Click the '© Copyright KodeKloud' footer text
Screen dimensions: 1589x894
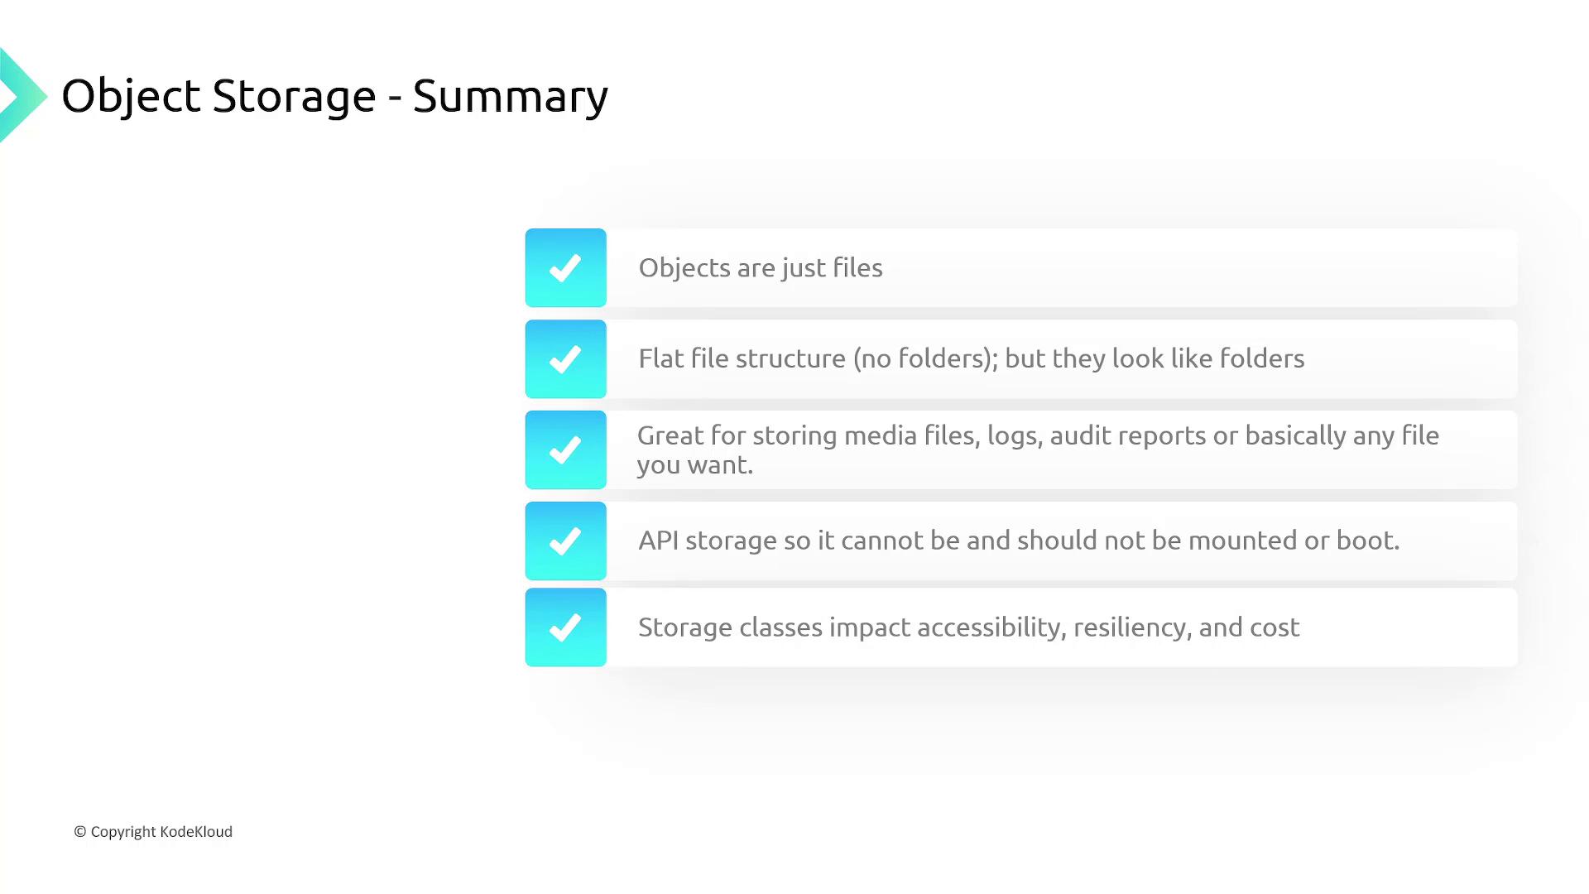[x=153, y=832]
